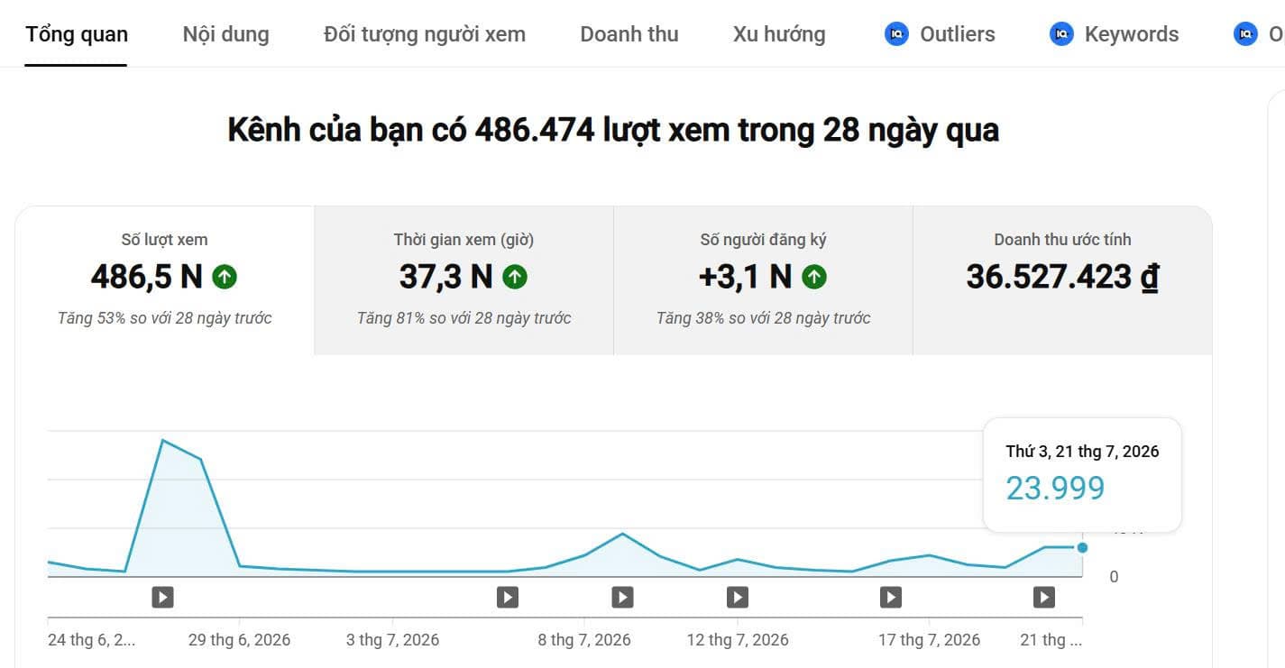Click the partially hidden tab icon after Keywords
Viewport: 1285px width, 668px height.
[x=1245, y=34]
